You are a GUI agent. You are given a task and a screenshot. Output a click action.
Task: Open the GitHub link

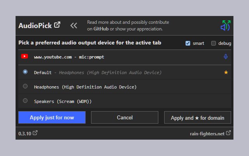pyautogui.click(x=101, y=29)
